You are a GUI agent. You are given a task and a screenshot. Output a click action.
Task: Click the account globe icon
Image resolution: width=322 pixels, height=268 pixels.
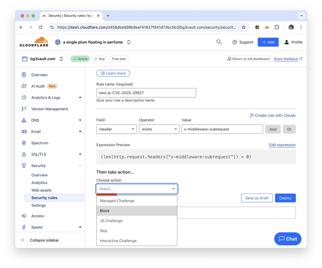[x=58, y=42]
